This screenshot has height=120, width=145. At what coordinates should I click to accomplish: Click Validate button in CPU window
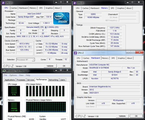[50, 66]
